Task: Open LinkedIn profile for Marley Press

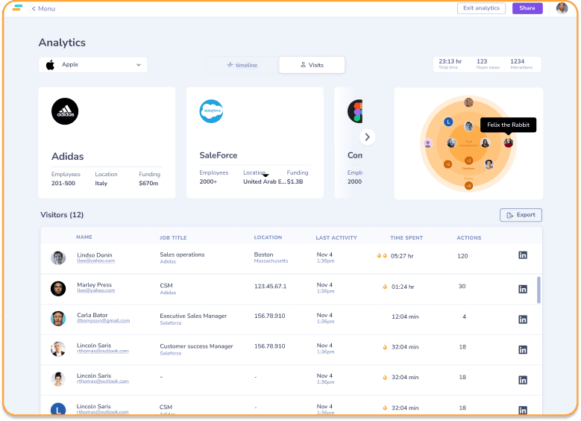Action: 523,290
